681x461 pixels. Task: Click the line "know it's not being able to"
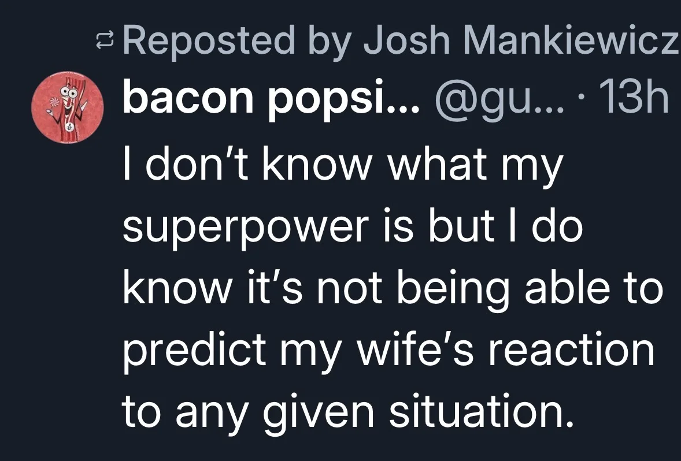pos(393,288)
